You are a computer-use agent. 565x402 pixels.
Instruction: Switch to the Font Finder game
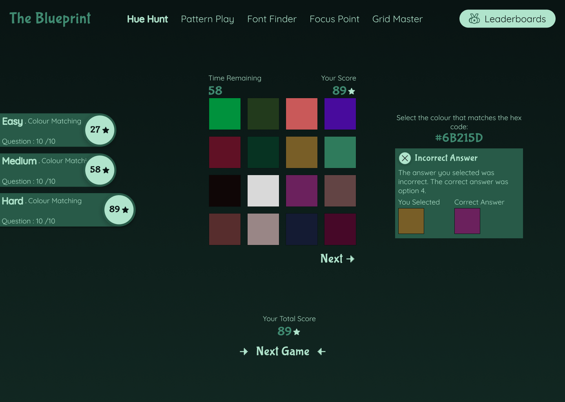pyautogui.click(x=272, y=19)
